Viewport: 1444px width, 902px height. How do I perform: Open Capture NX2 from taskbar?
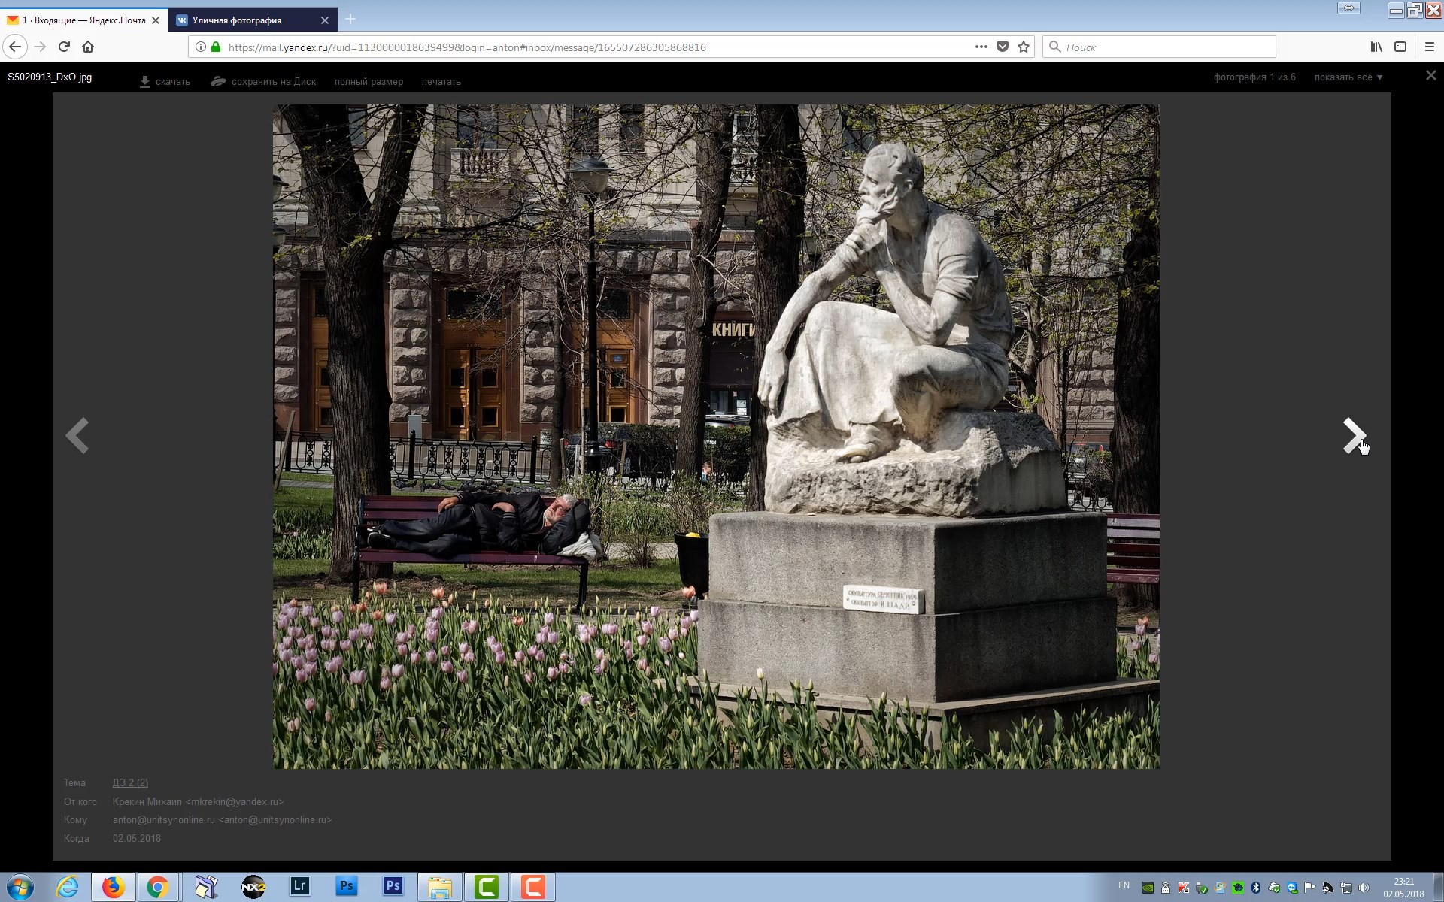253,887
